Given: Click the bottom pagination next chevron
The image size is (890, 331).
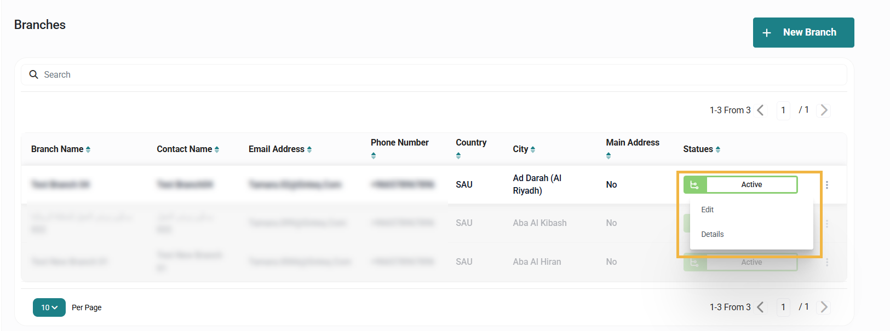Looking at the screenshot, I should [x=824, y=307].
